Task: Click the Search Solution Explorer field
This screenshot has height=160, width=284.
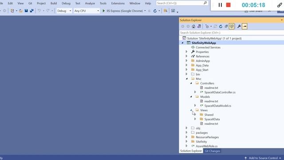Action: 232,32
